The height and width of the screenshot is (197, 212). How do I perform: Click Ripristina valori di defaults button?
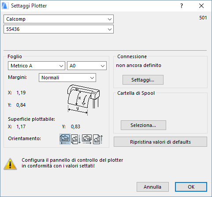pyautogui.click(x=160, y=142)
